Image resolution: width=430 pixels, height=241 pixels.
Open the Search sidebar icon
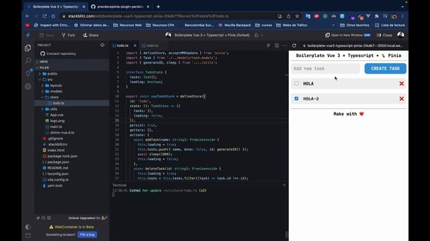tap(28, 61)
